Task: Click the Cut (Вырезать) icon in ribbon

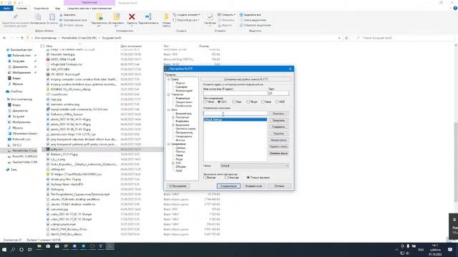Action: click(68, 15)
